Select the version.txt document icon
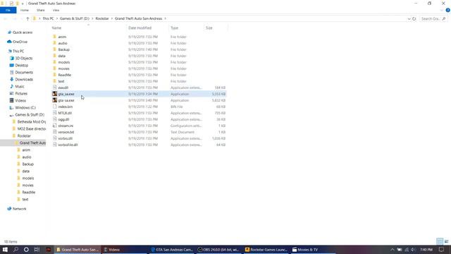The image size is (451, 254). click(x=55, y=132)
